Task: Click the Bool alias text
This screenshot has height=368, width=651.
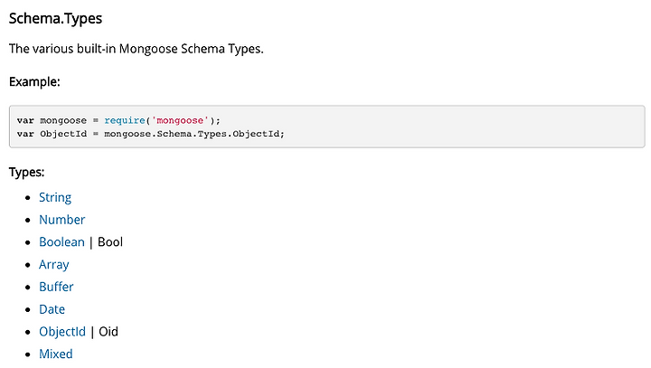Action: (x=110, y=242)
